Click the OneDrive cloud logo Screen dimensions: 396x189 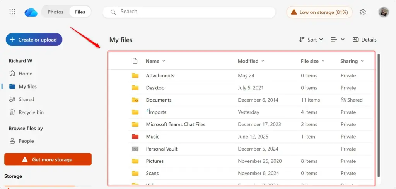coord(31,12)
